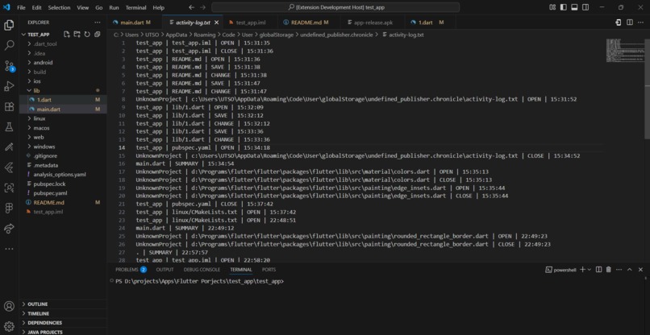Open Customize Layout in title bar
Viewport: 650px width, 335px height.
pyautogui.click(x=552, y=7)
